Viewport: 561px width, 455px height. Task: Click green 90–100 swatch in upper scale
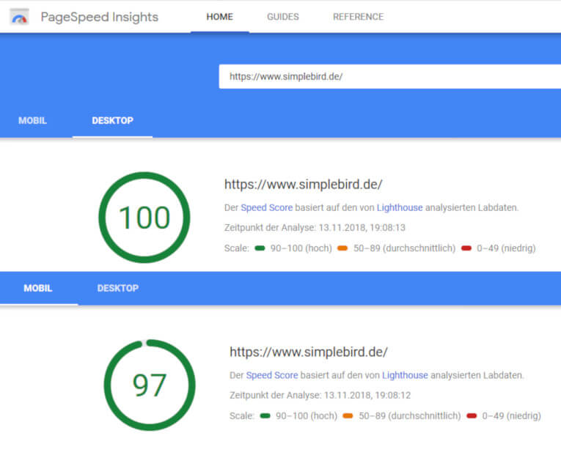click(x=260, y=248)
